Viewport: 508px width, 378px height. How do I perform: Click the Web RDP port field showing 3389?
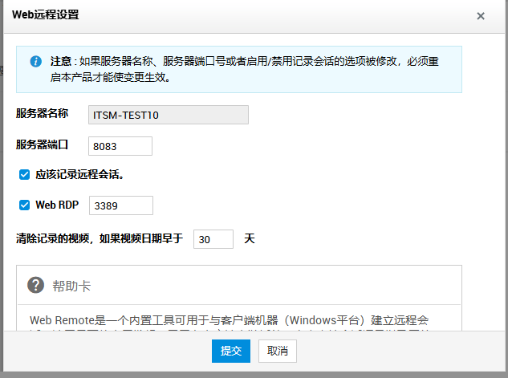click(x=120, y=205)
